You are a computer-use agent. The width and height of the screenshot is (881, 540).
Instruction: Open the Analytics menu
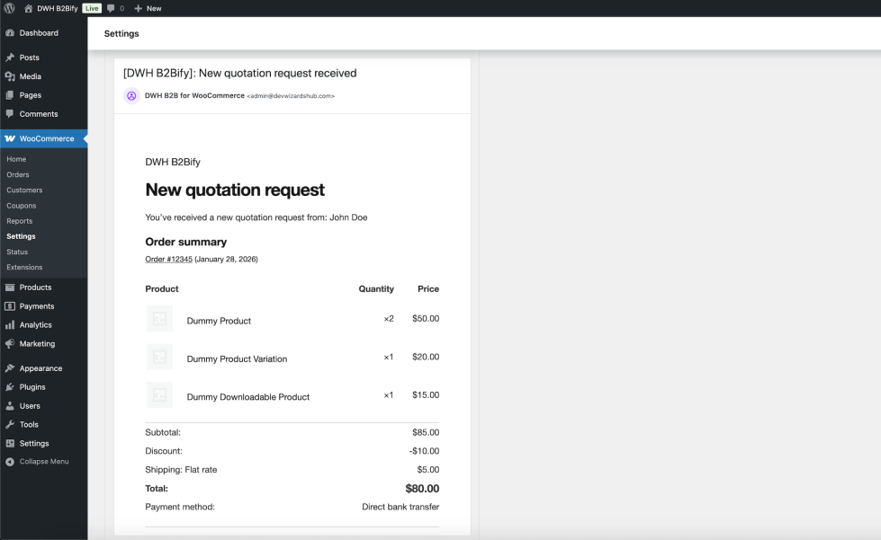(35, 325)
